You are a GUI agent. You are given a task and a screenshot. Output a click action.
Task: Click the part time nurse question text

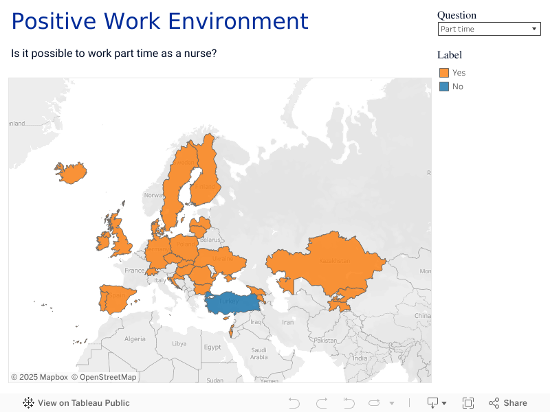tap(114, 54)
